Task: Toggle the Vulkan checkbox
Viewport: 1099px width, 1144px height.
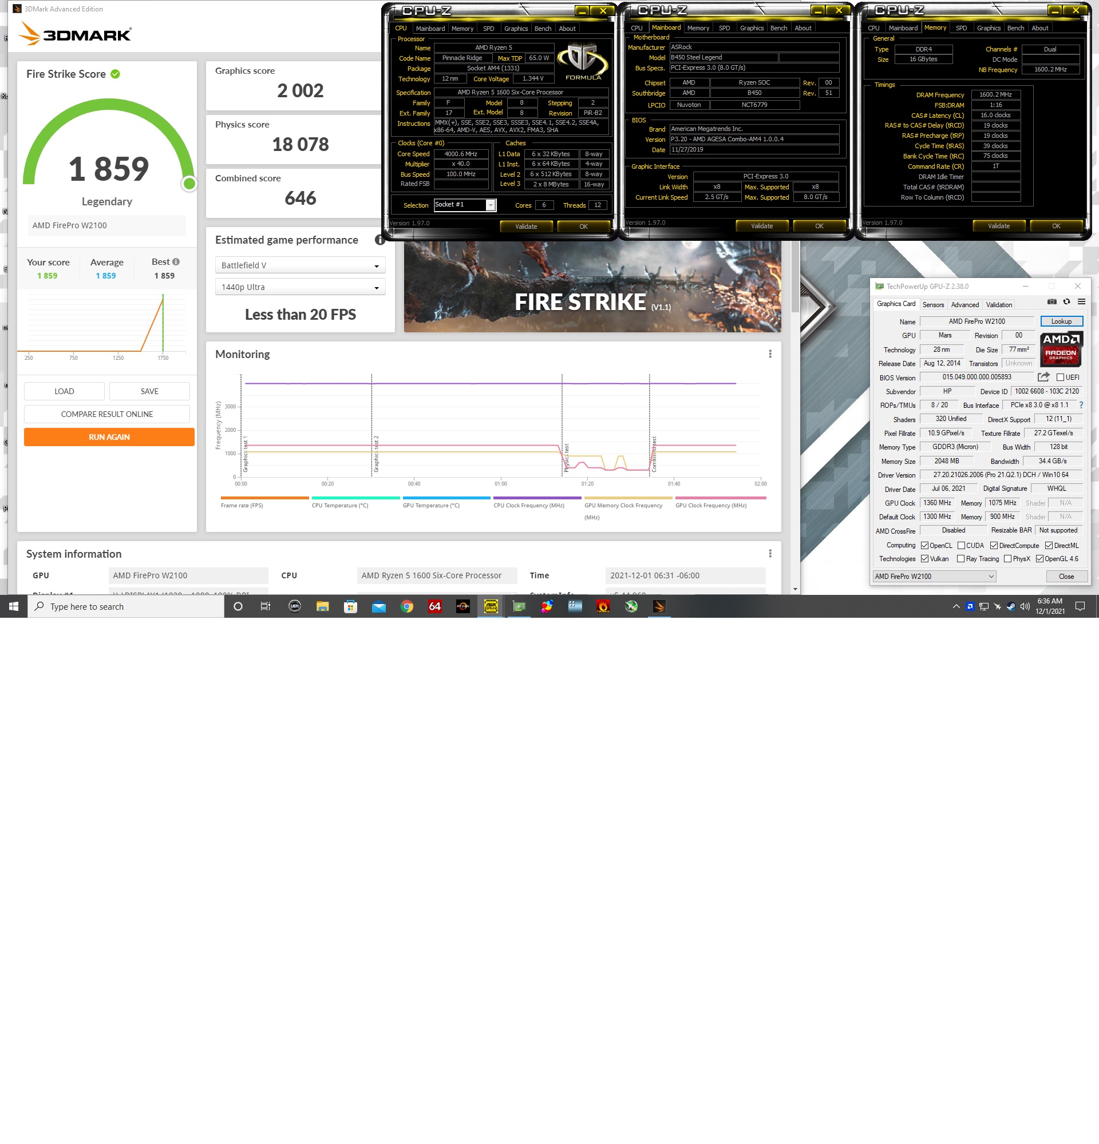Action: (x=924, y=559)
